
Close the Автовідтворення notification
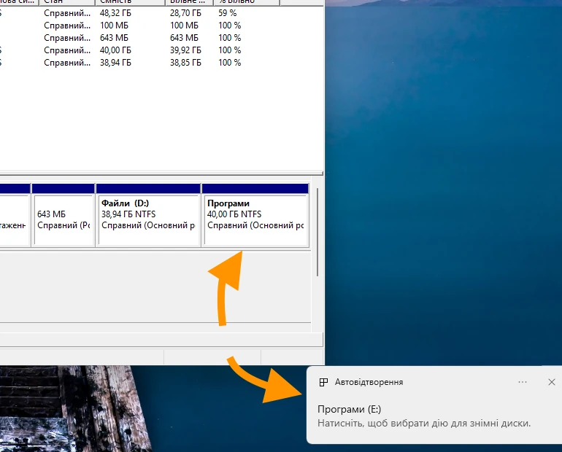pyautogui.click(x=552, y=382)
